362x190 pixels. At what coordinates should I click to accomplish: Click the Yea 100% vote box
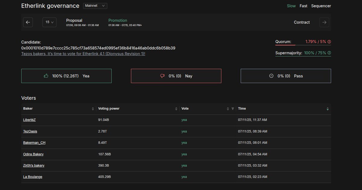tap(66, 76)
